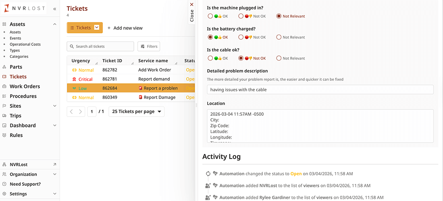Open Procedures in the sidebar menu
Viewport: 443px width, 201px height.
[23, 96]
